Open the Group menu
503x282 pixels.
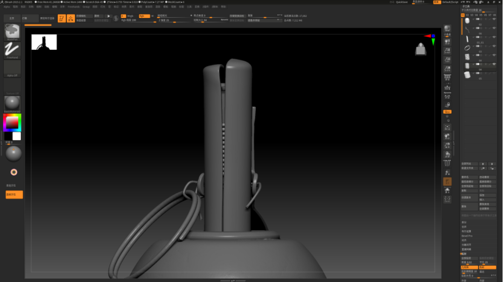point(86,7)
